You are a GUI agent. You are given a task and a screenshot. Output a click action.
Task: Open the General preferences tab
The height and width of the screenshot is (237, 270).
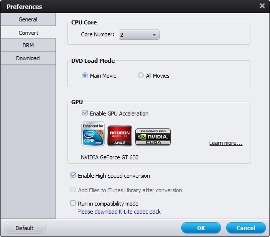tap(28, 19)
